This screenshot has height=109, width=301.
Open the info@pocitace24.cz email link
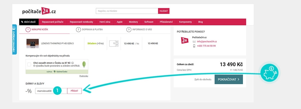[207, 42]
